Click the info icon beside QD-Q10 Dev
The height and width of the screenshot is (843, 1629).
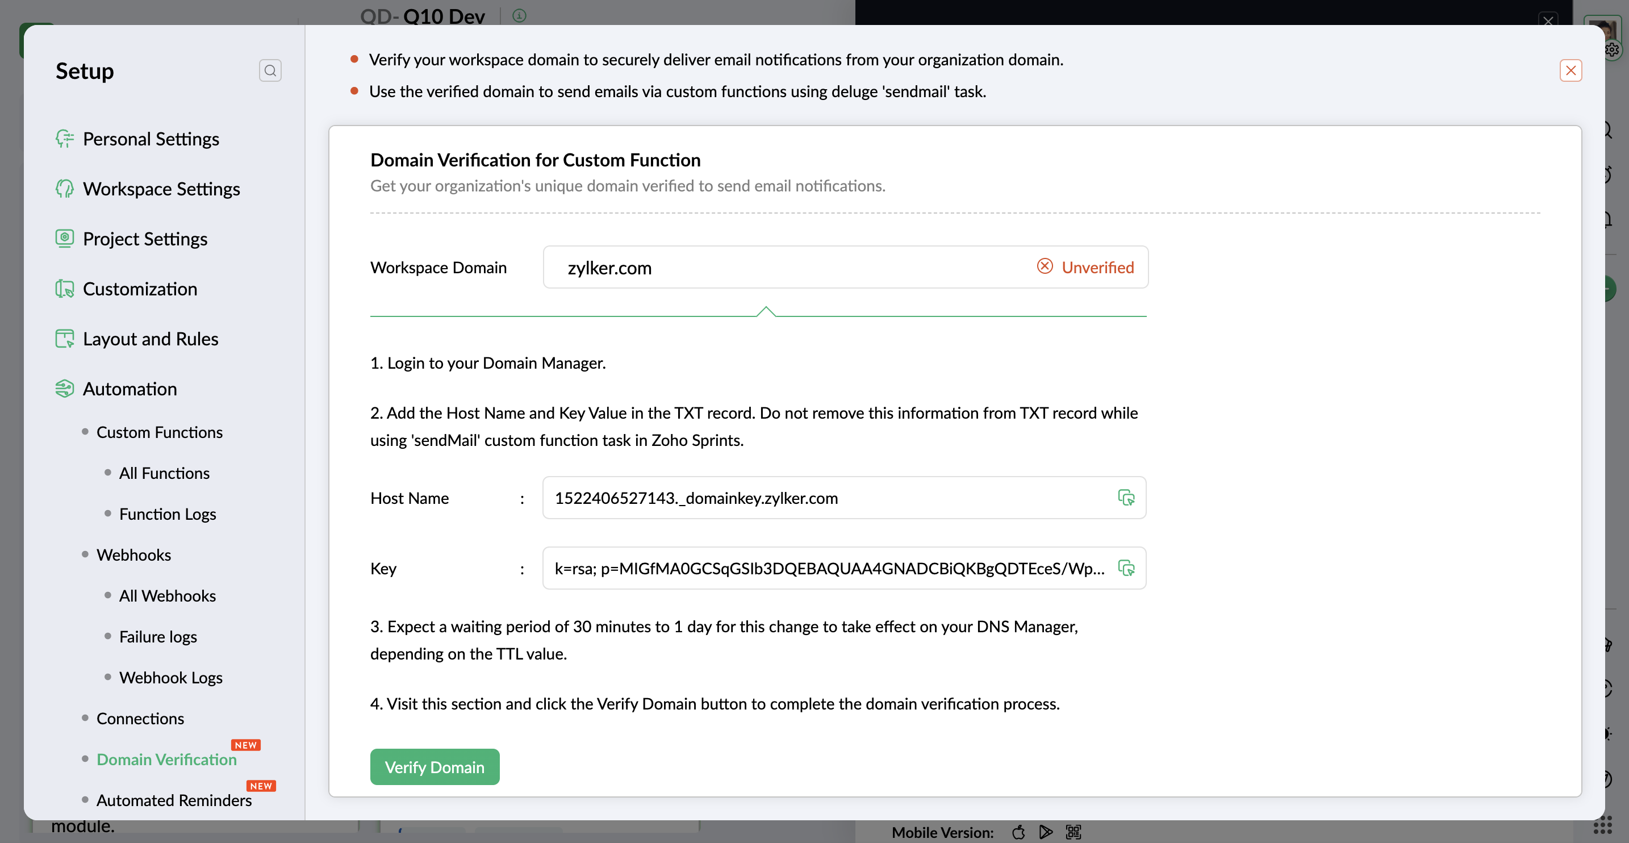pos(519,15)
